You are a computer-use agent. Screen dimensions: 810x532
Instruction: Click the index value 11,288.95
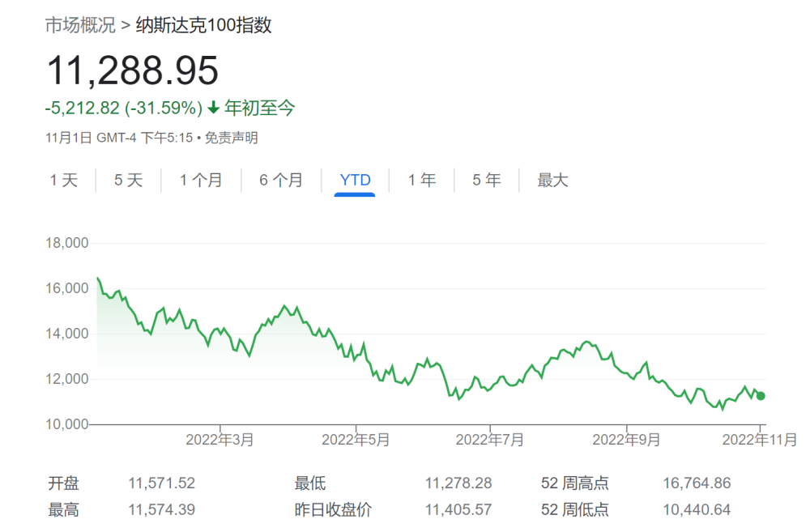[133, 70]
